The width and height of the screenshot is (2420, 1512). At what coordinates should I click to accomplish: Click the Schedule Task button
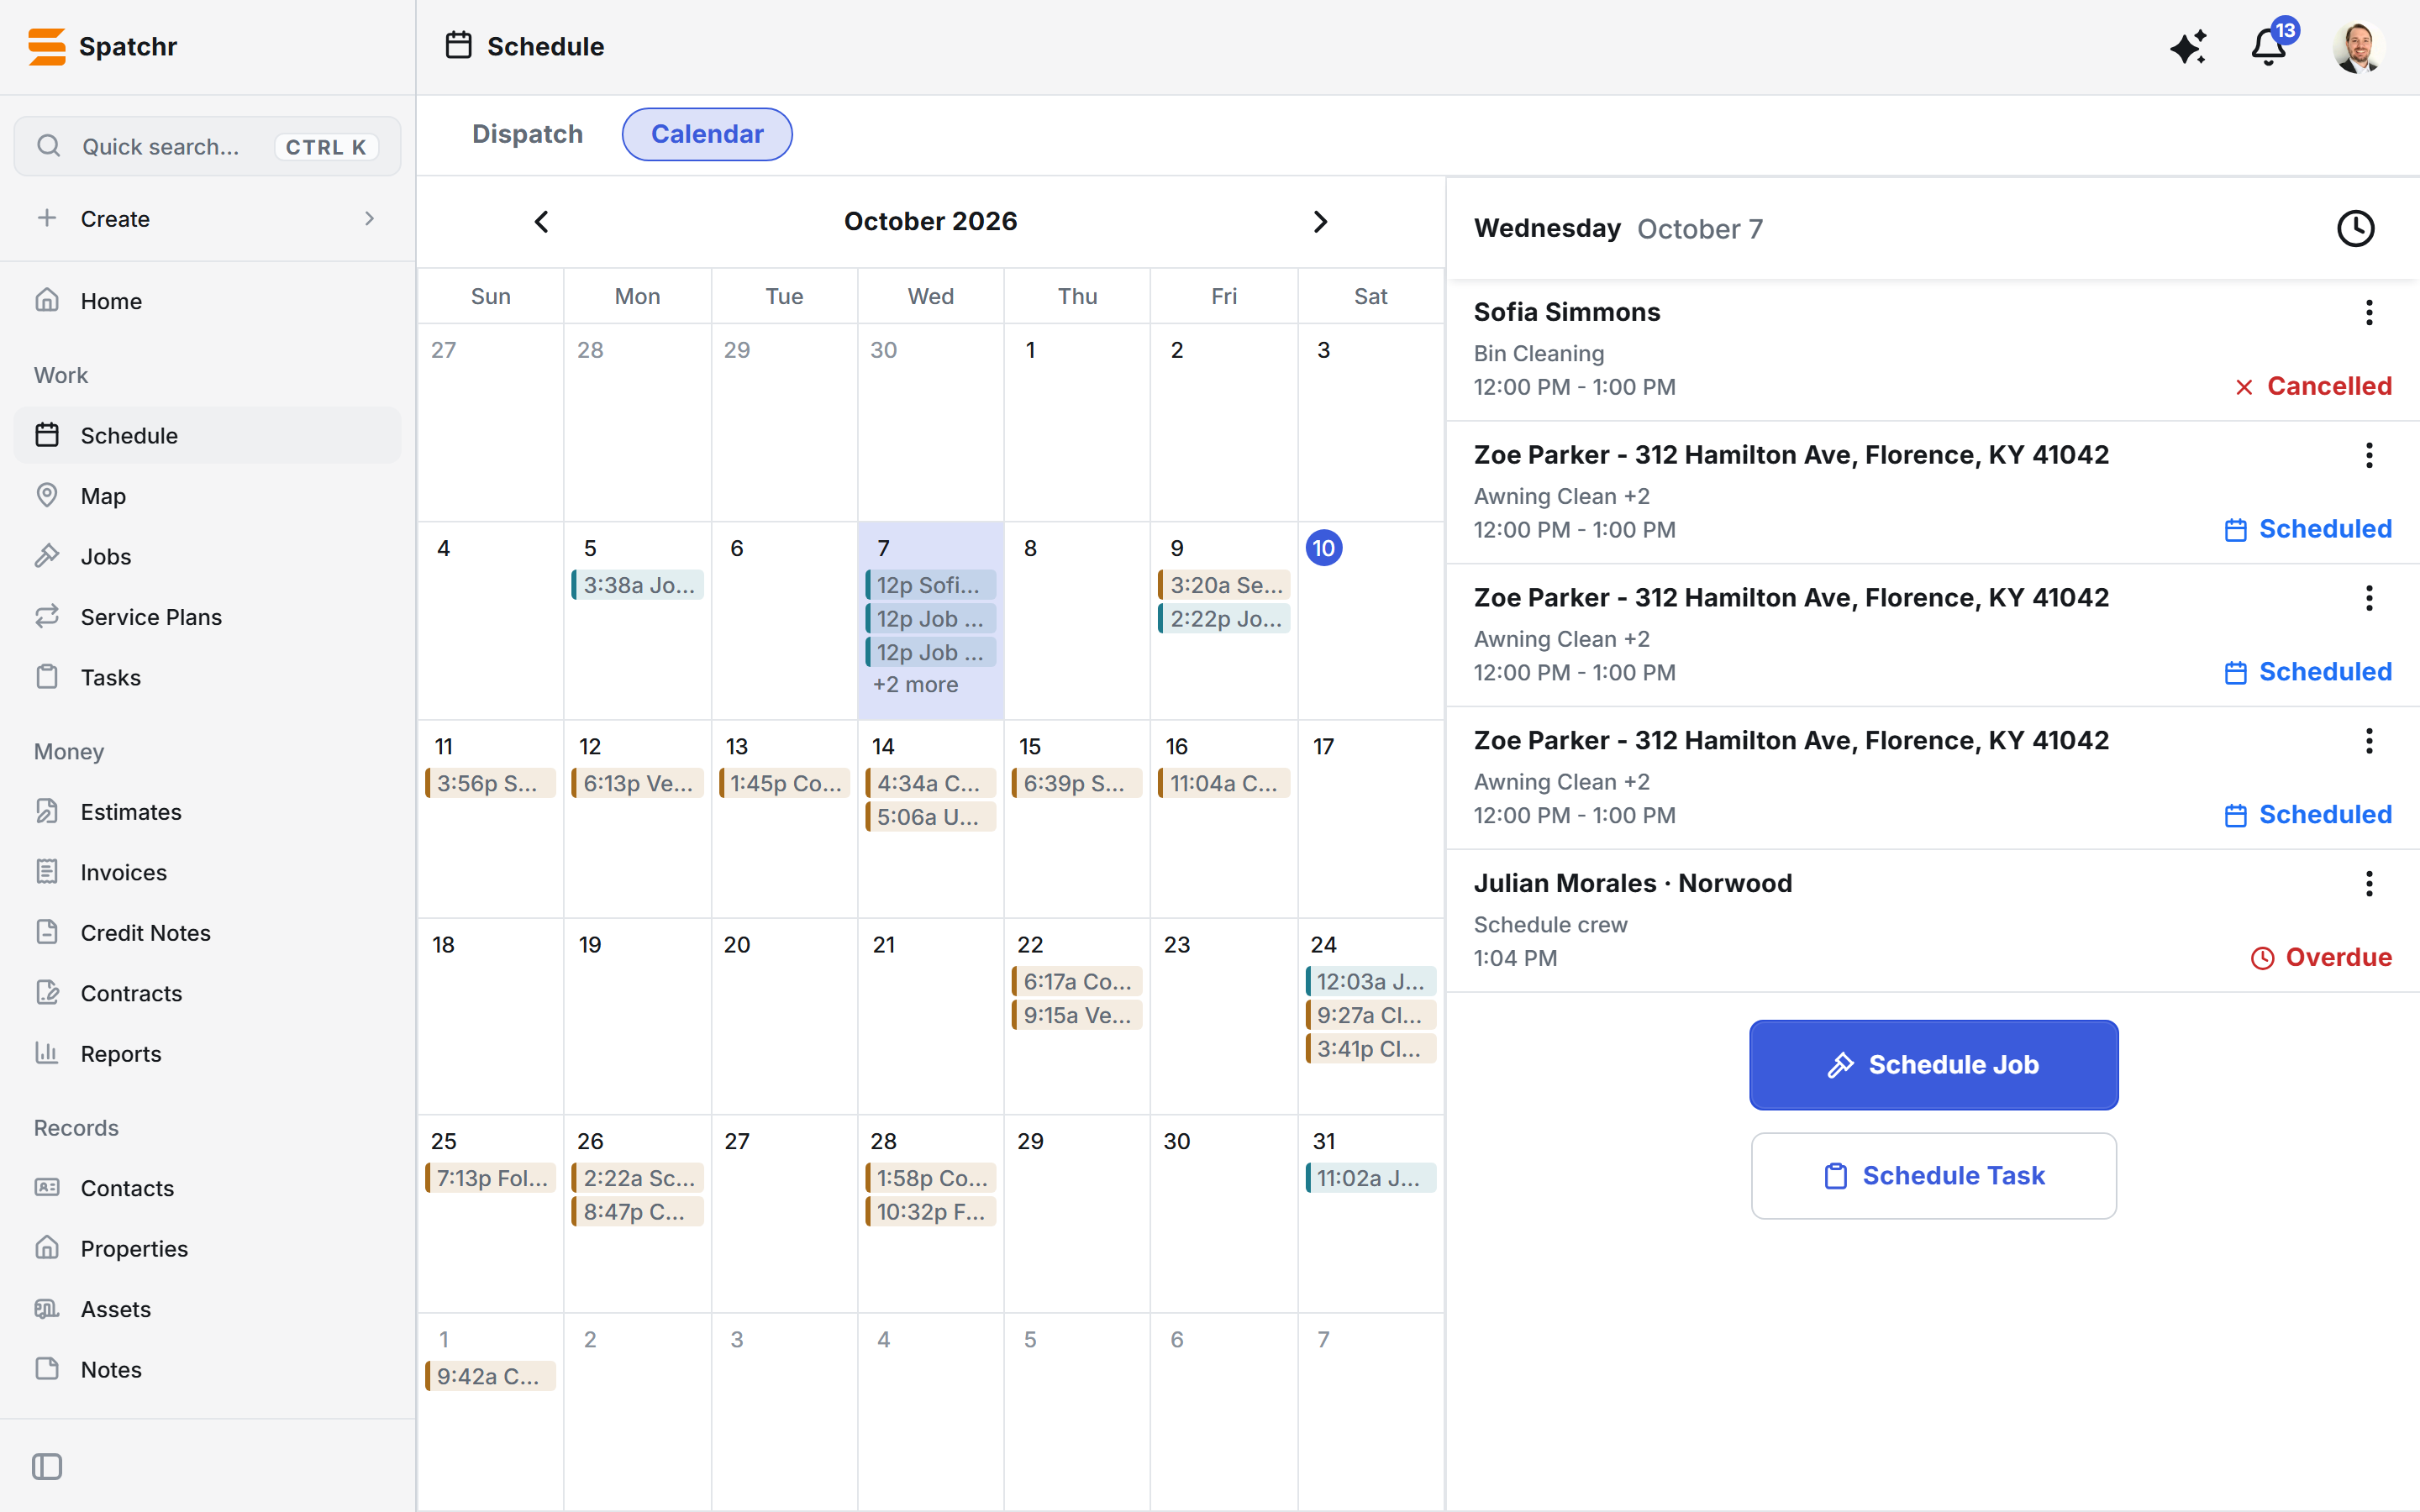(1933, 1176)
